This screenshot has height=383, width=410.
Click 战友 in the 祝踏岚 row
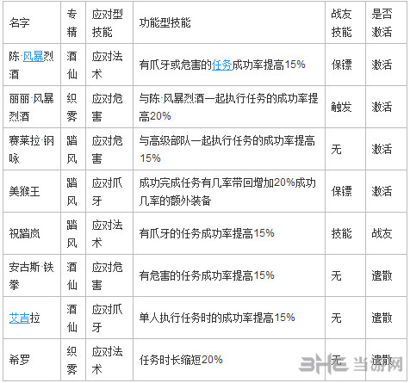(x=382, y=233)
